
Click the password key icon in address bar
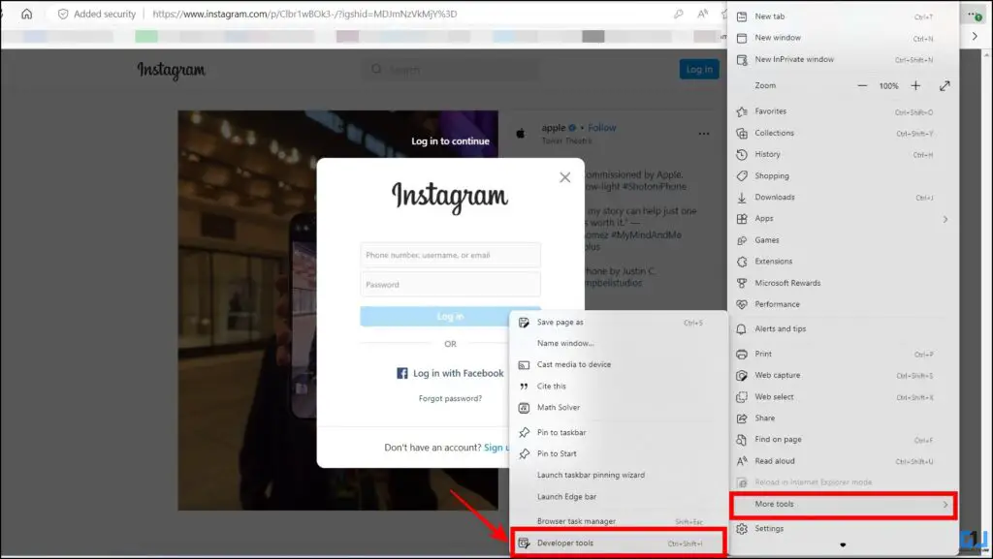click(x=678, y=14)
